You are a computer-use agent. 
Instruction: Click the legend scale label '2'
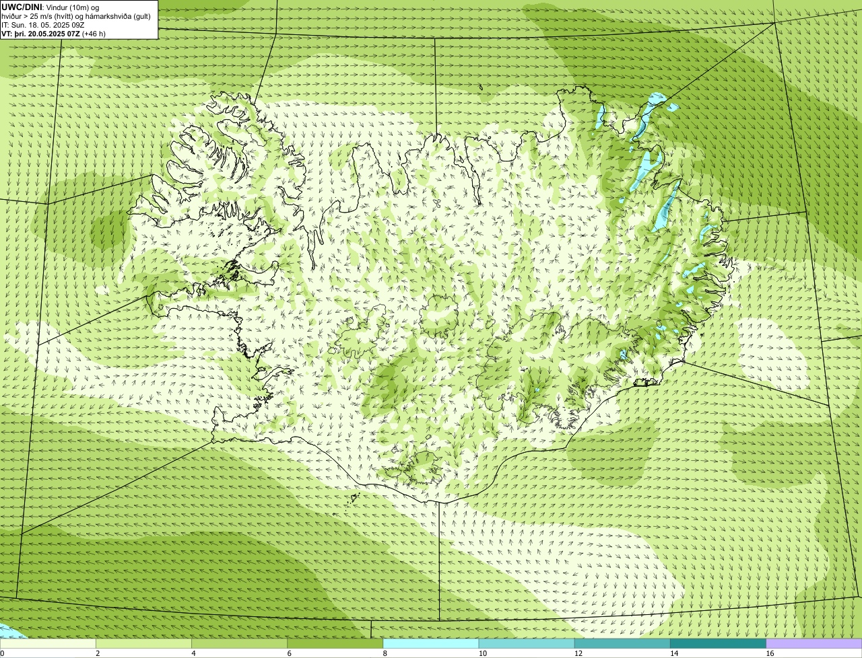pos(98,653)
